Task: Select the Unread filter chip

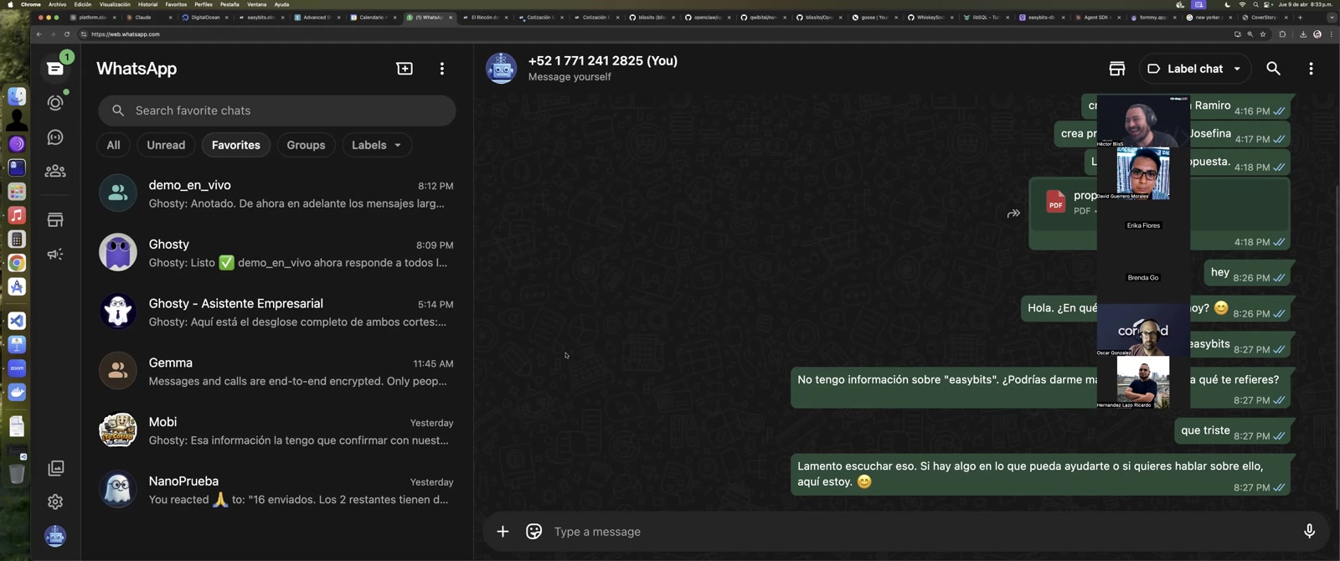Action: [x=166, y=145]
